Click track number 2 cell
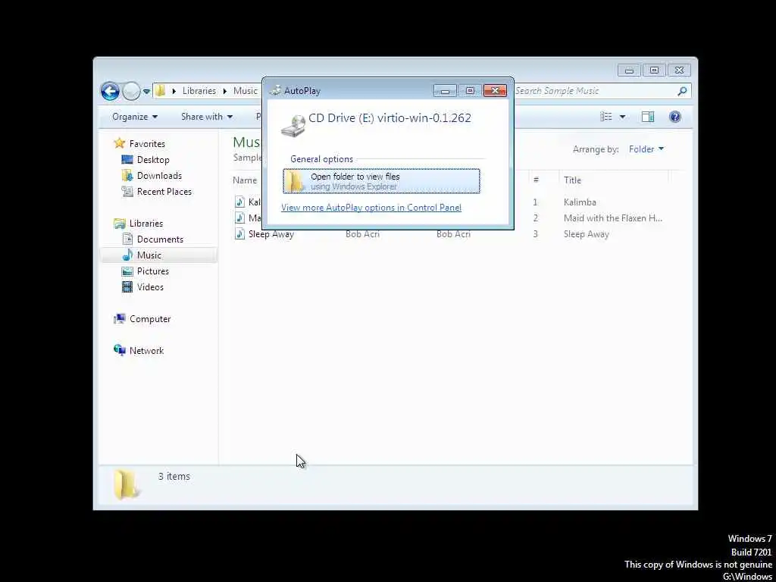The image size is (776, 582). tap(536, 218)
